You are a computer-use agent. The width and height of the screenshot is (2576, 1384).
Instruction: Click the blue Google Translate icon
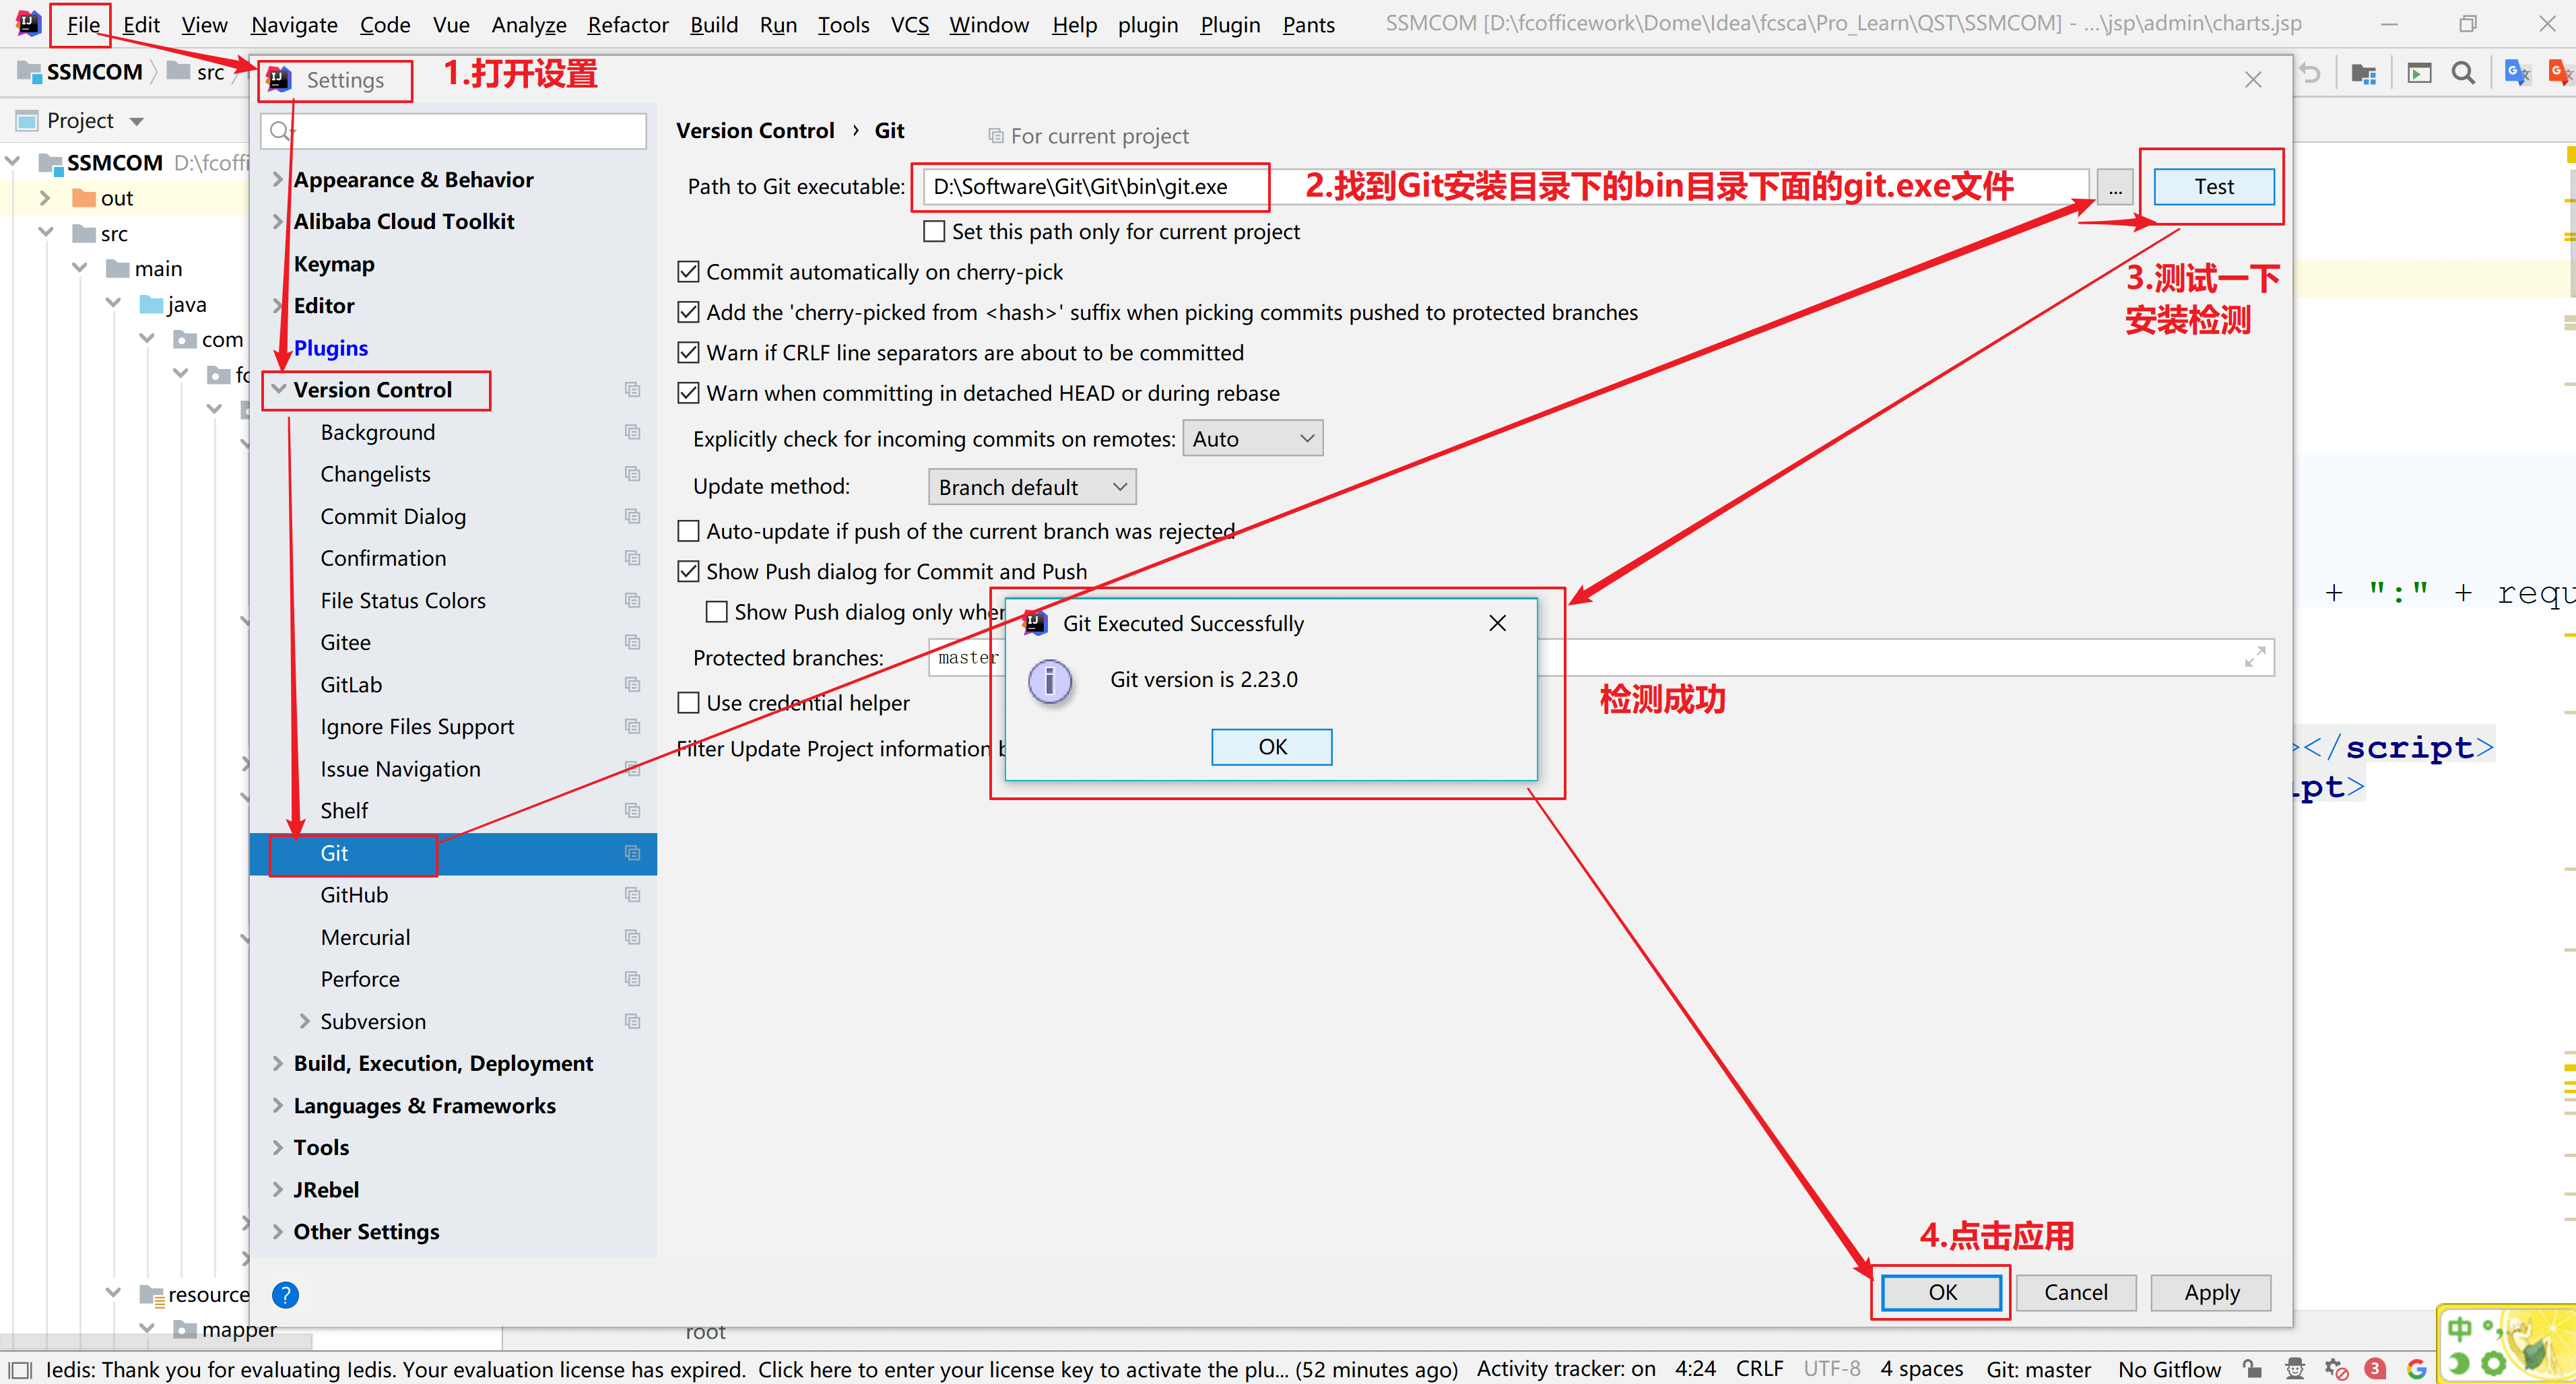(x=2516, y=73)
